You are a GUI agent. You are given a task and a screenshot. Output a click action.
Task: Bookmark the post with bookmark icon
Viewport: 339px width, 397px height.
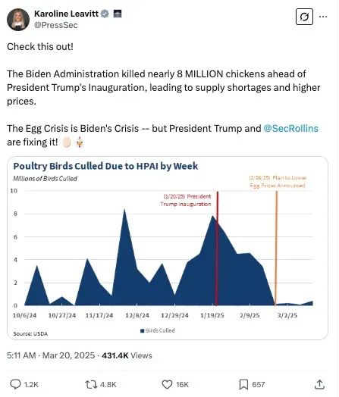[243, 384]
